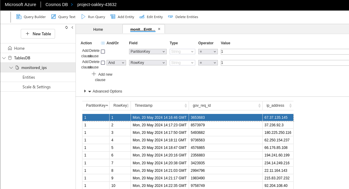This screenshot has width=349, height=189.
Task: Open Type dropdown in RowKey row
Action: [x=182, y=63]
